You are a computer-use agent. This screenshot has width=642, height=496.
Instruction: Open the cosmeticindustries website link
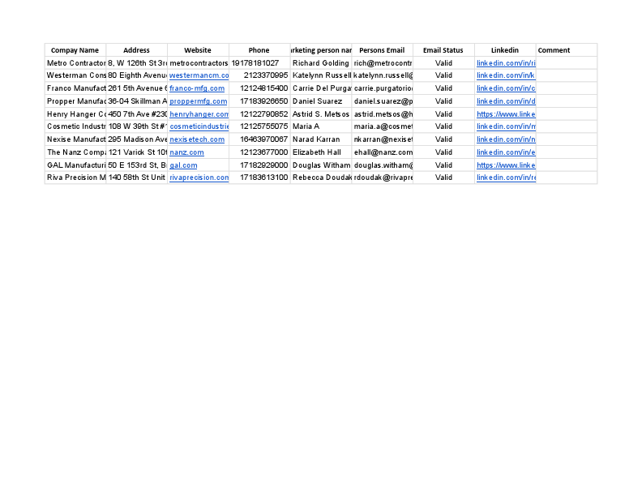coord(199,126)
